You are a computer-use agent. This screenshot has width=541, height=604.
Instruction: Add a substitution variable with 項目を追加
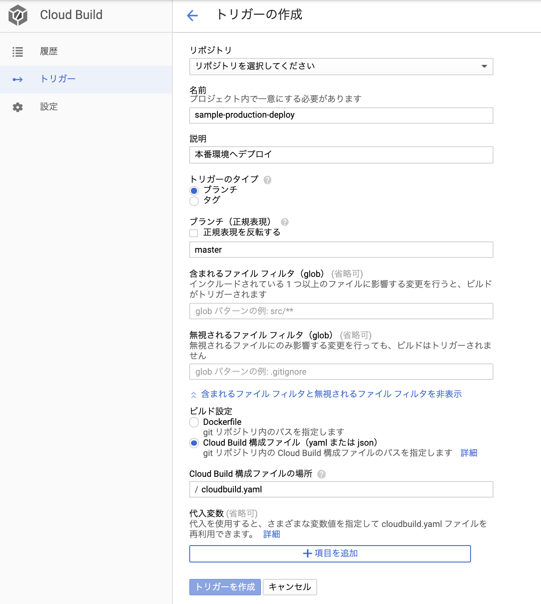tap(330, 554)
